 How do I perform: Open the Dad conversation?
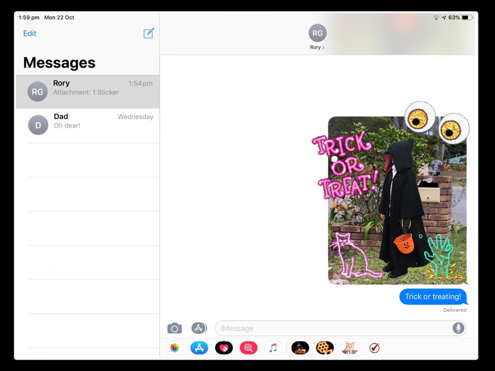(x=88, y=125)
